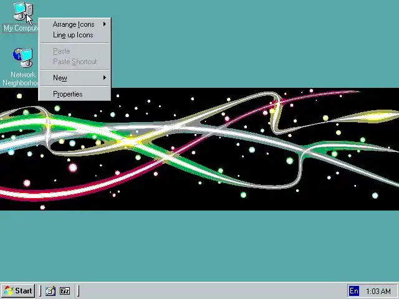
Task: Expand the Arrange Icons submenu arrow
Action: point(105,24)
